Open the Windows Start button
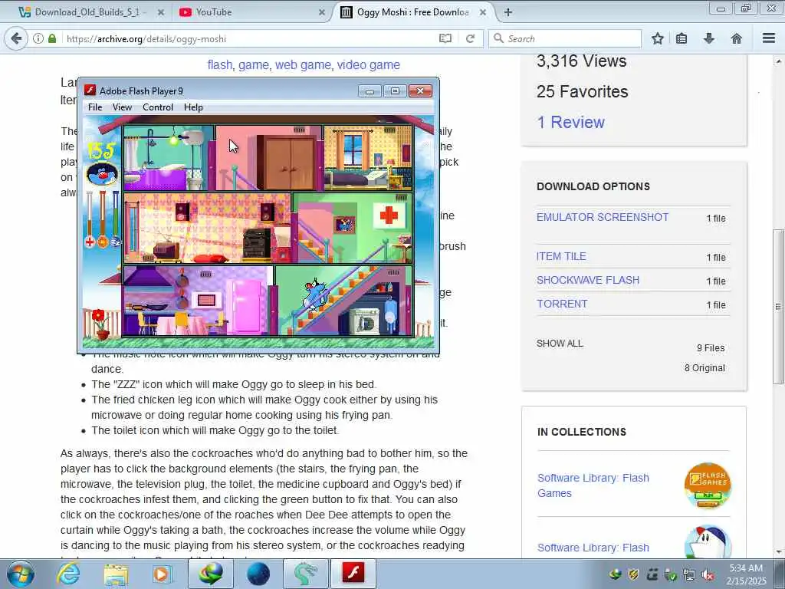The image size is (785, 589). pyautogui.click(x=21, y=574)
